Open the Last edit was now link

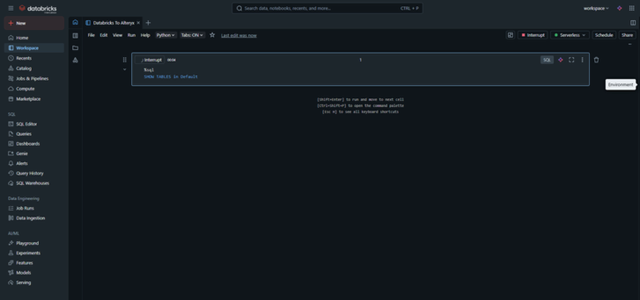pyautogui.click(x=239, y=35)
